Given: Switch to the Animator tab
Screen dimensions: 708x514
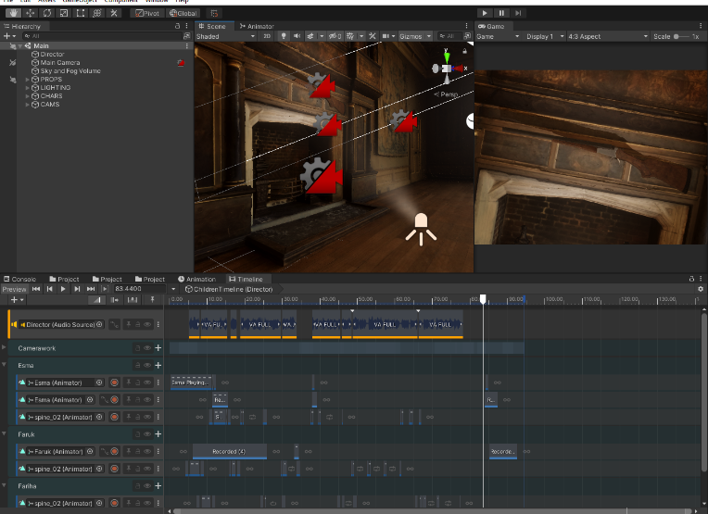Looking at the screenshot, I should [257, 26].
